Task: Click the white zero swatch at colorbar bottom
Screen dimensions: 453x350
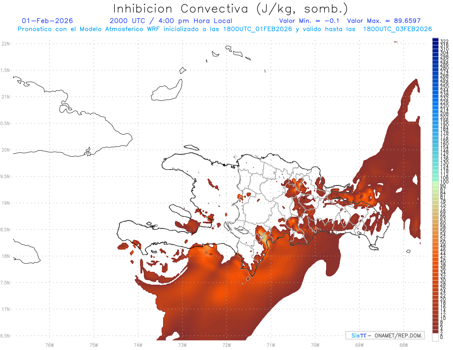Action: coord(435,337)
